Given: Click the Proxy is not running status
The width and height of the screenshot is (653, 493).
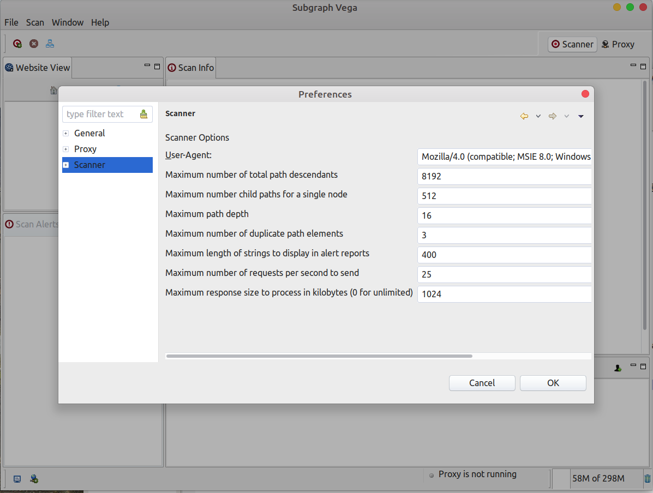Looking at the screenshot, I should pyautogui.click(x=477, y=474).
